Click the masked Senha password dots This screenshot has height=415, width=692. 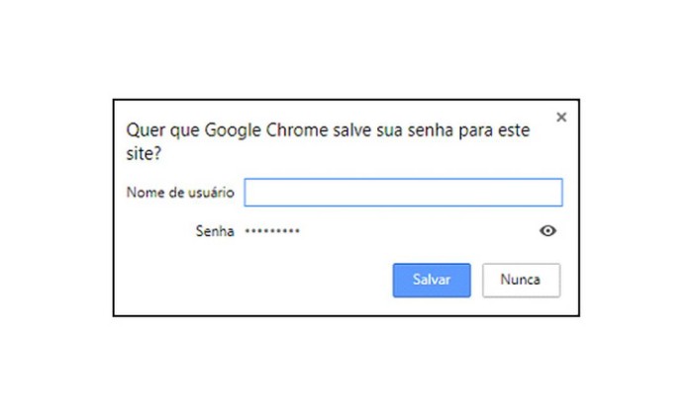tap(272, 231)
